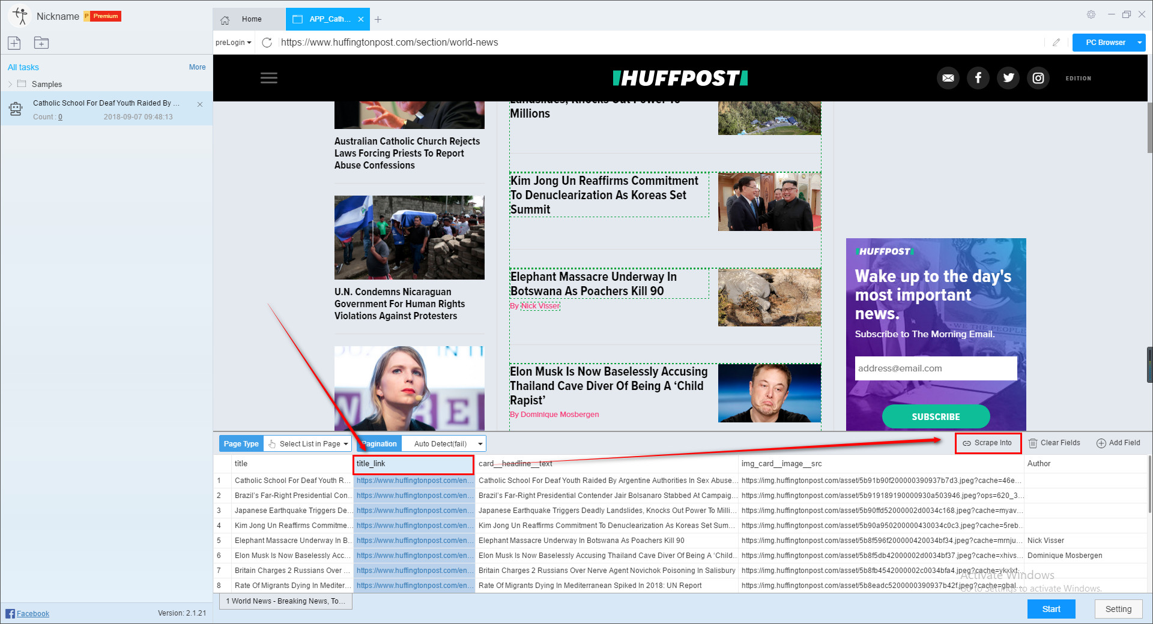Click the HuffPost logo

click(680, 78)
